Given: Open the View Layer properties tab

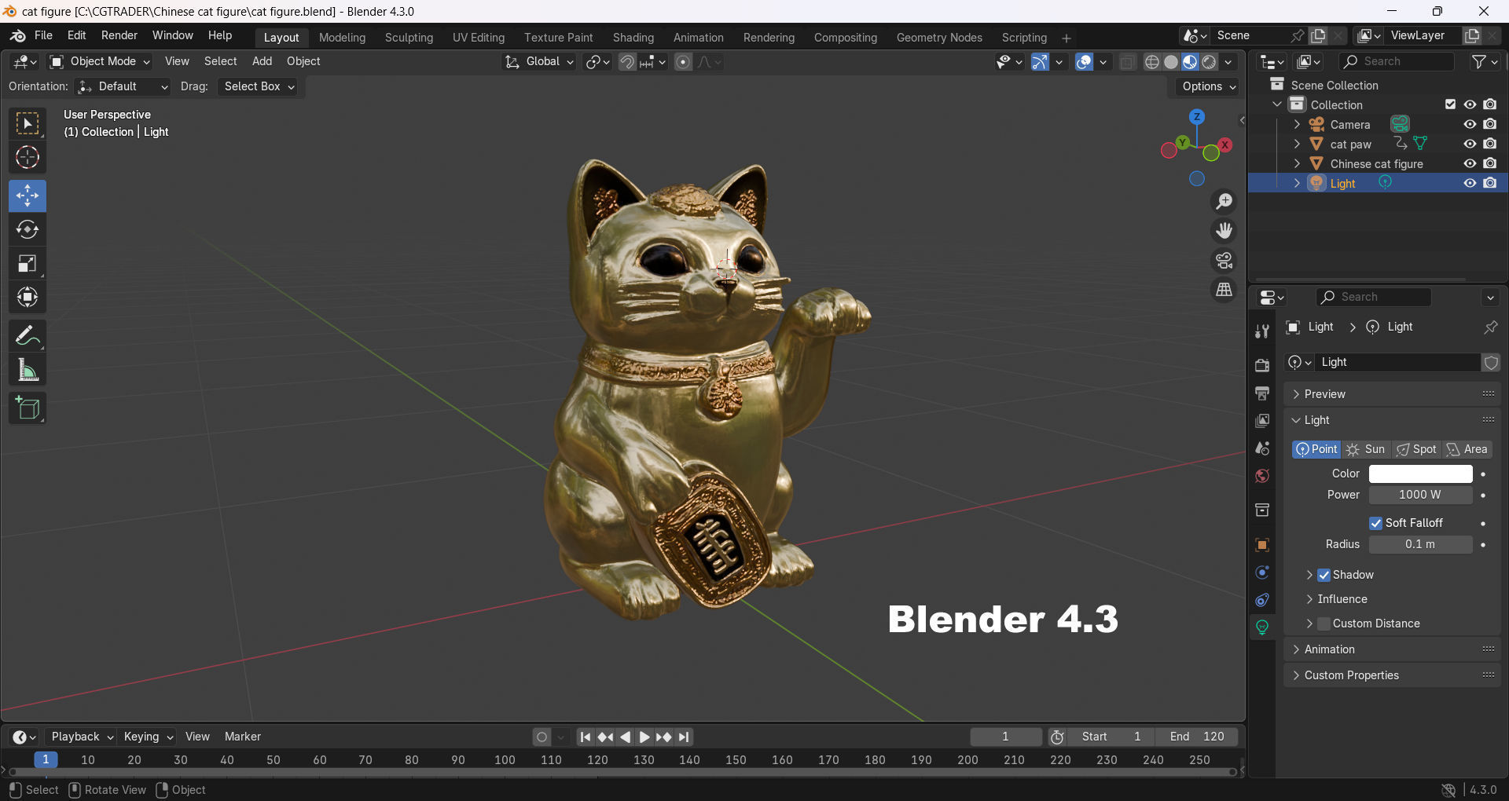Looking at the screenshot, I should point(1262,421).
